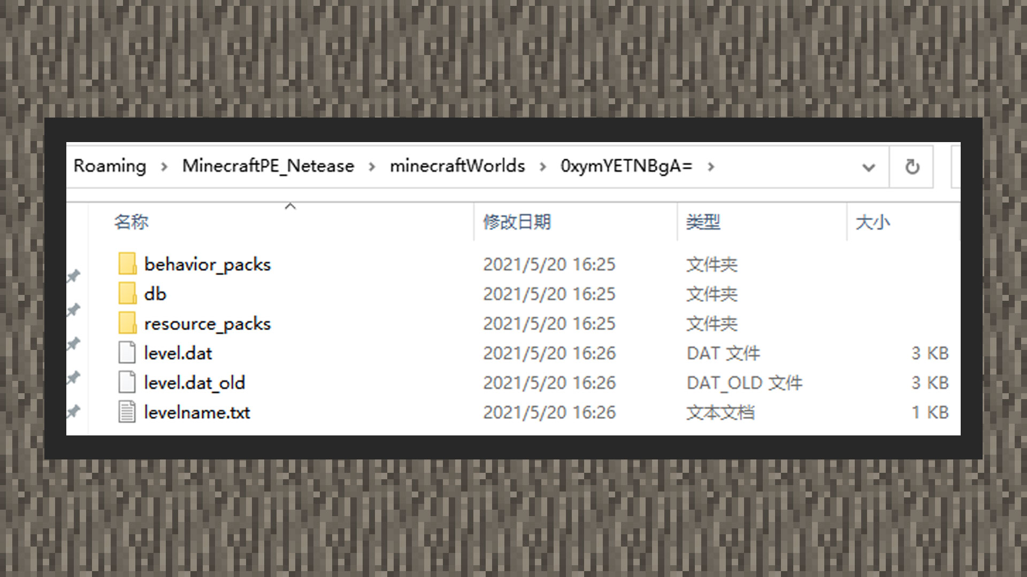Select the behavior_packs folder name
Screen dimensions: 1027x577
pyautogui.click(x=208, y=264)
